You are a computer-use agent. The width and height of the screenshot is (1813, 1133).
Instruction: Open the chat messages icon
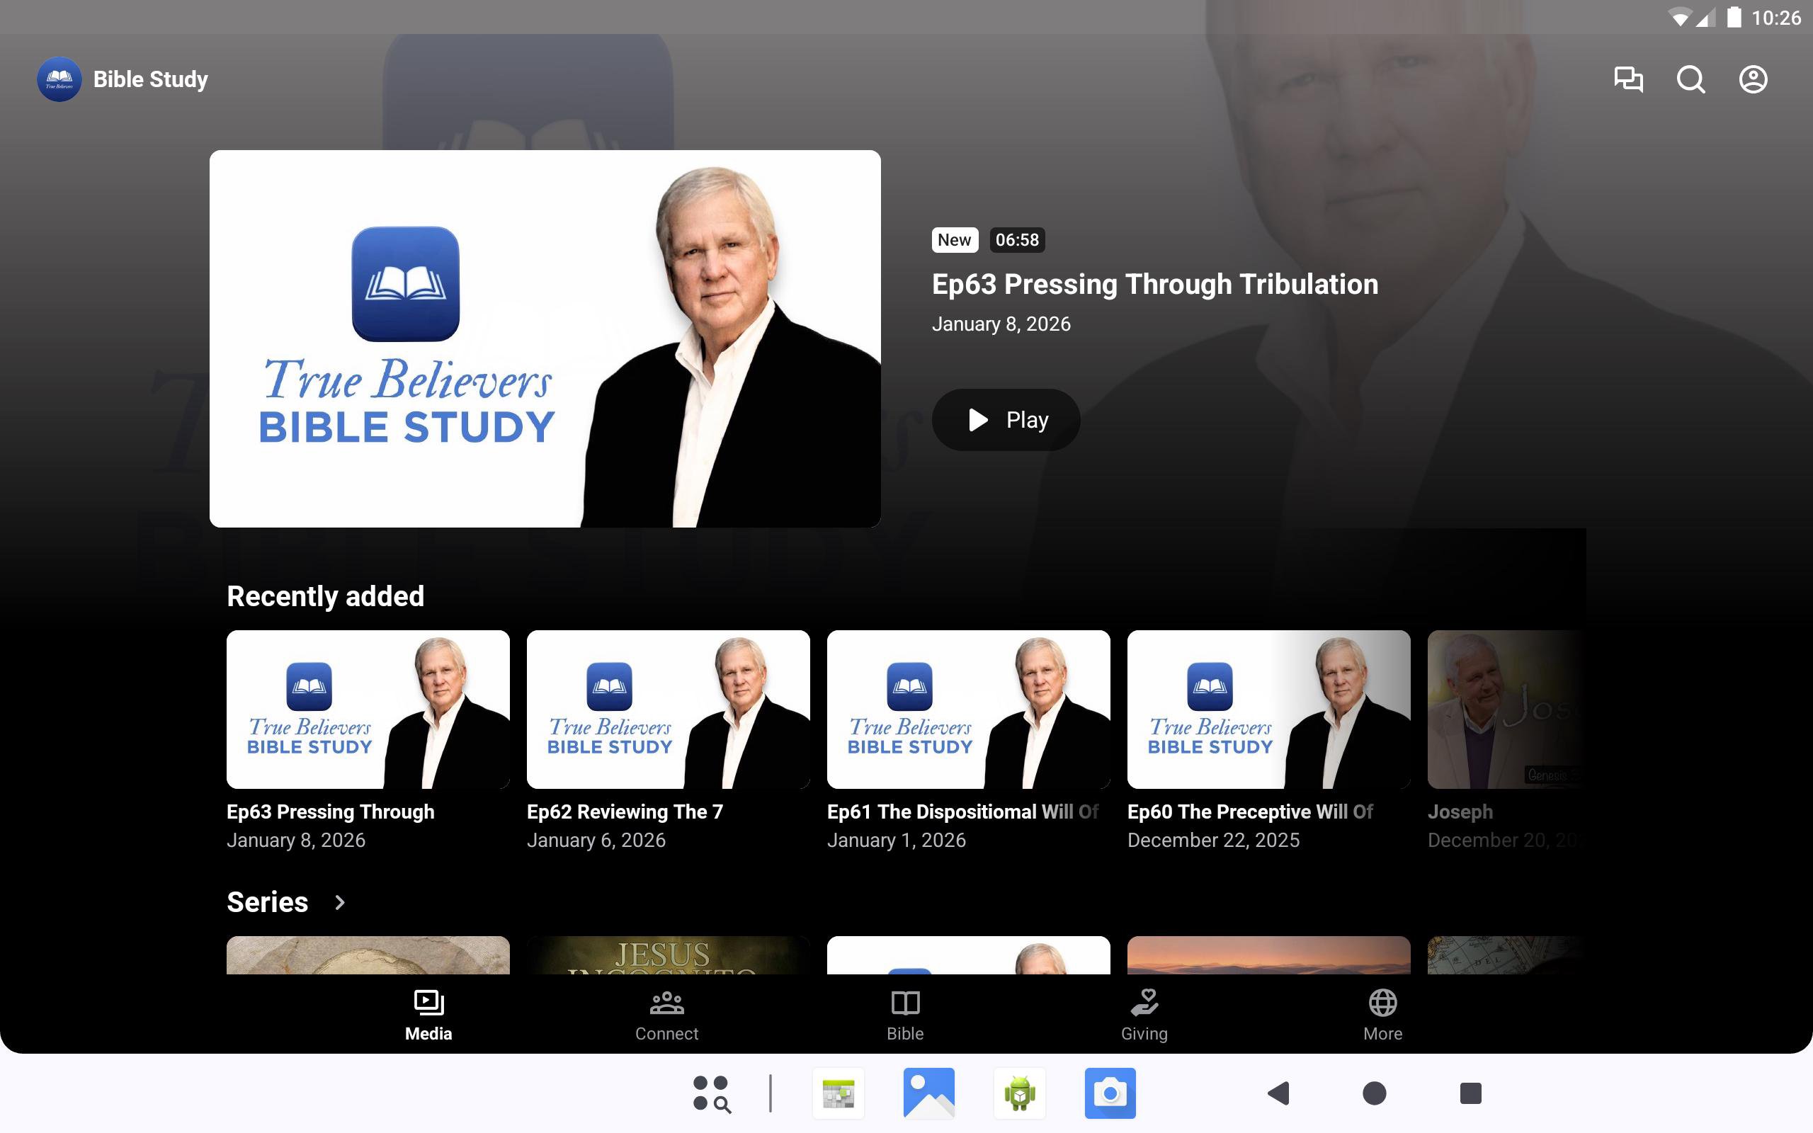(x=1628, y=79)
